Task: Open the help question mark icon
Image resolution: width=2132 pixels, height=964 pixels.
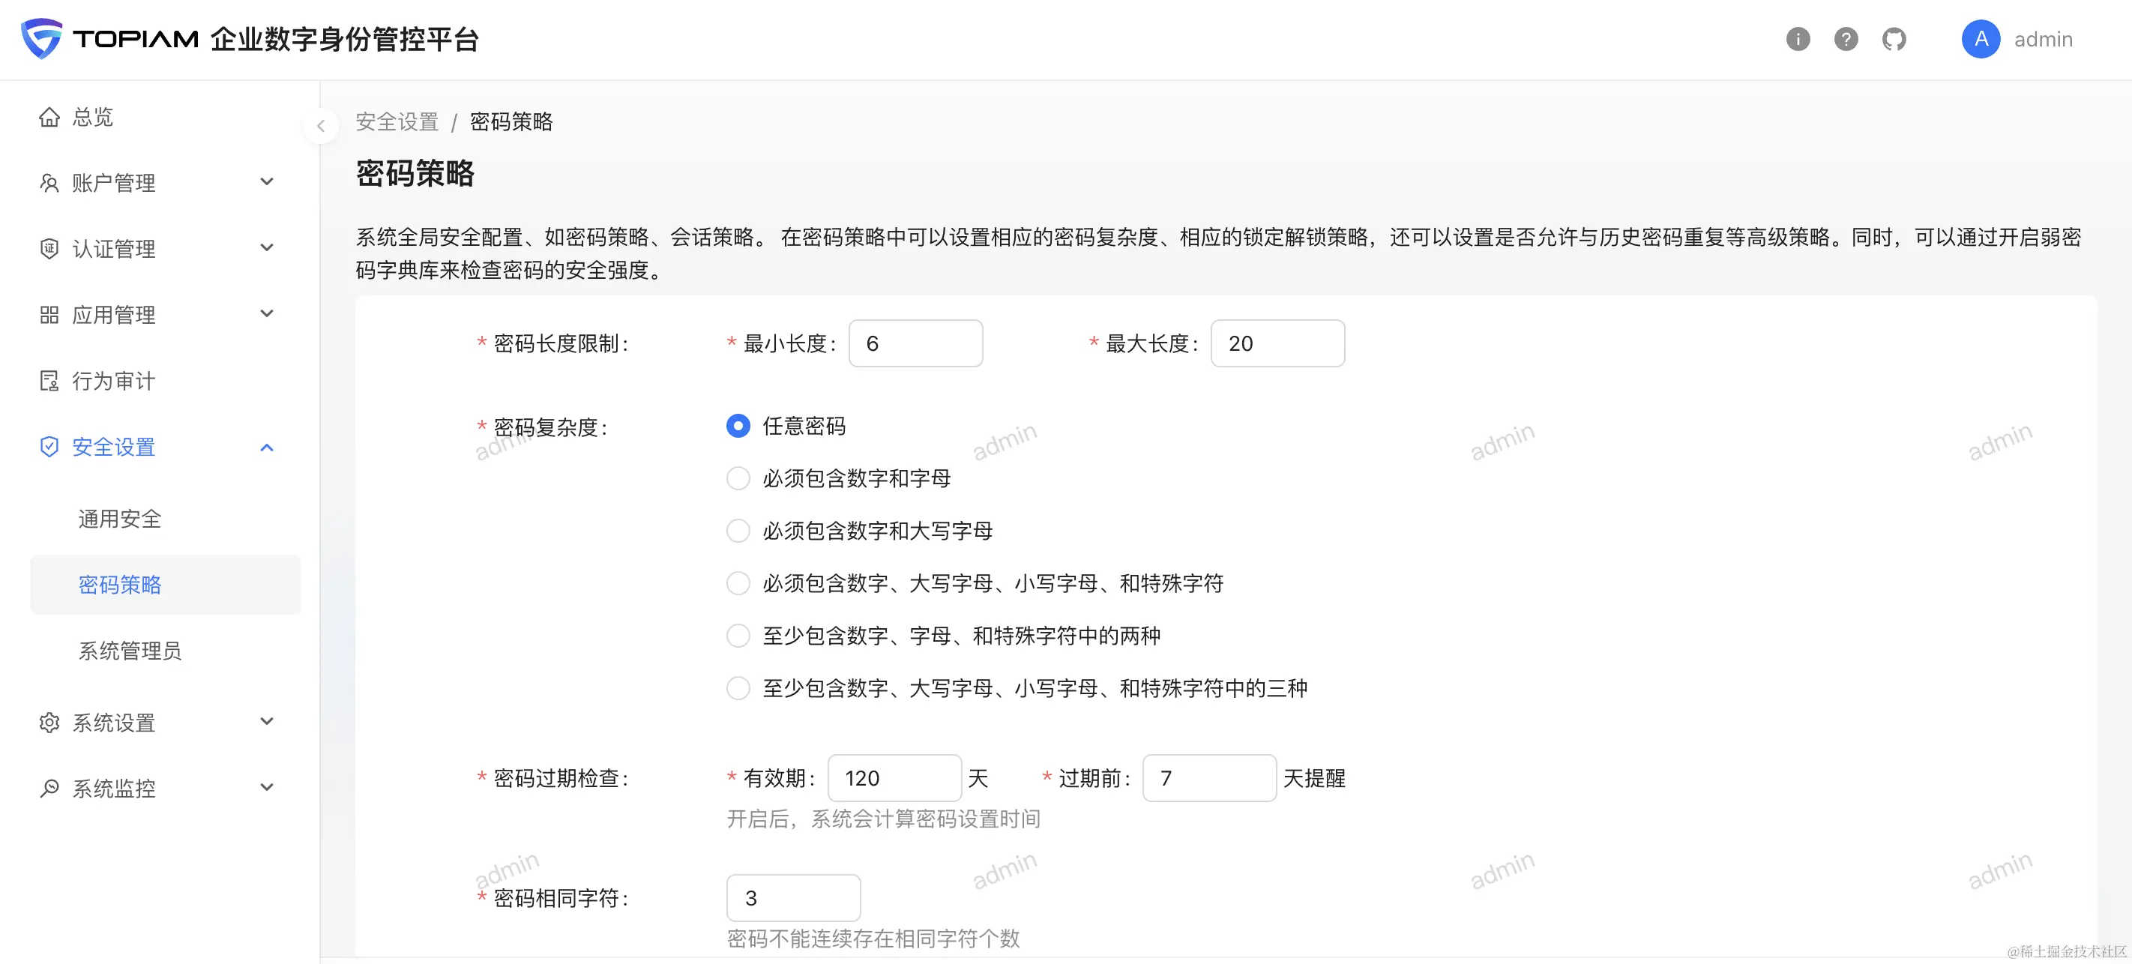Action: click(1846, 39)
